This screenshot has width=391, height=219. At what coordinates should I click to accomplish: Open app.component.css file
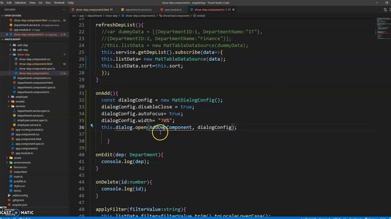point(27,134)
